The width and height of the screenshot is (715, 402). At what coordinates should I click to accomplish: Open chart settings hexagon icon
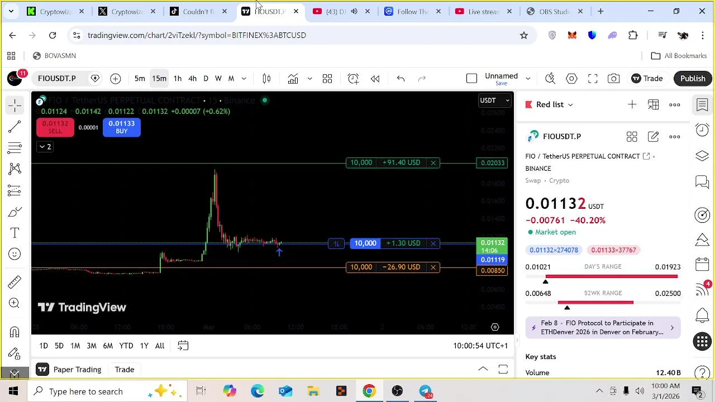571,79
